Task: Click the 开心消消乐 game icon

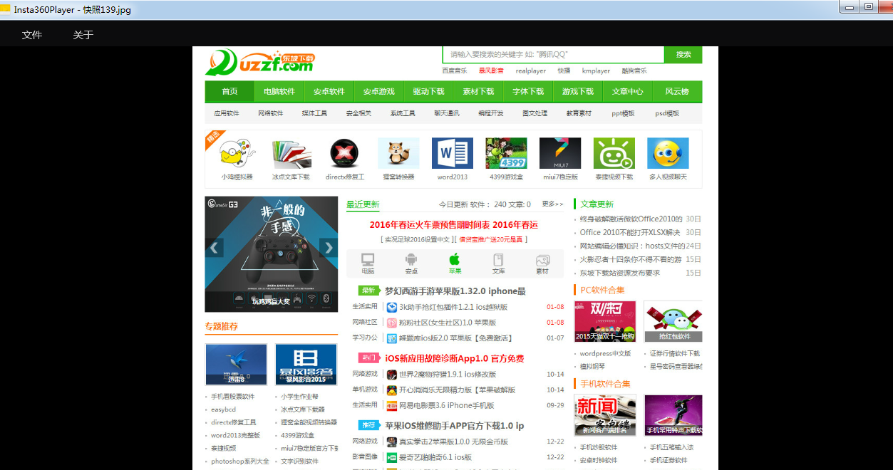Action: [391, 390]
